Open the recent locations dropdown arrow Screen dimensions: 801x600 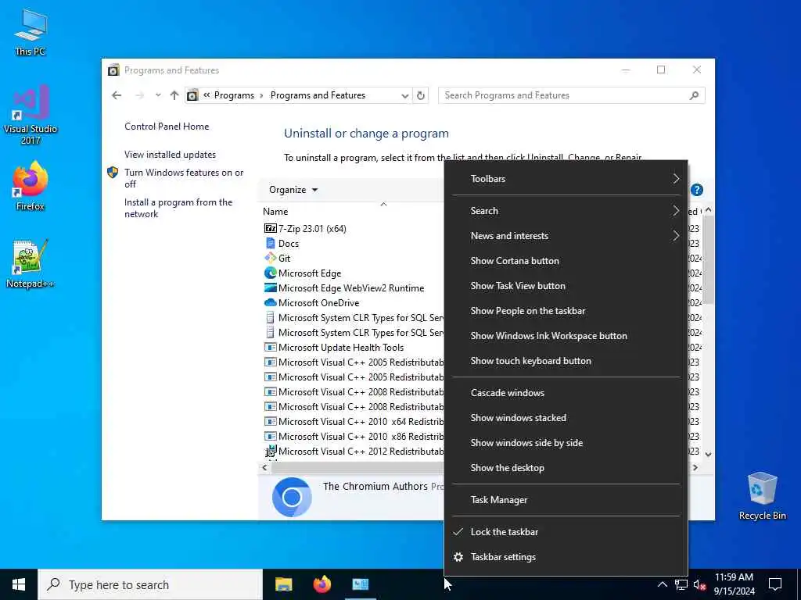pos(158,95)
